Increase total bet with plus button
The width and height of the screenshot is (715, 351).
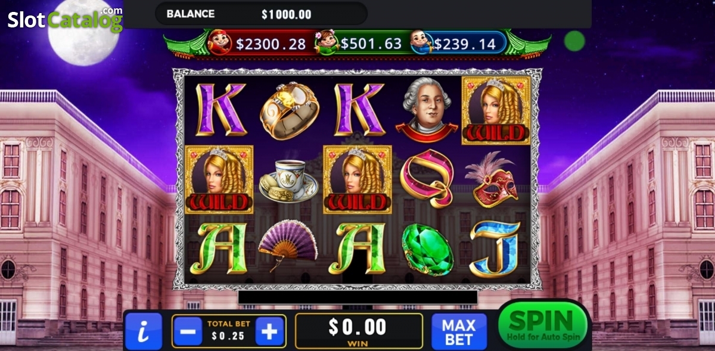[269, 332]
